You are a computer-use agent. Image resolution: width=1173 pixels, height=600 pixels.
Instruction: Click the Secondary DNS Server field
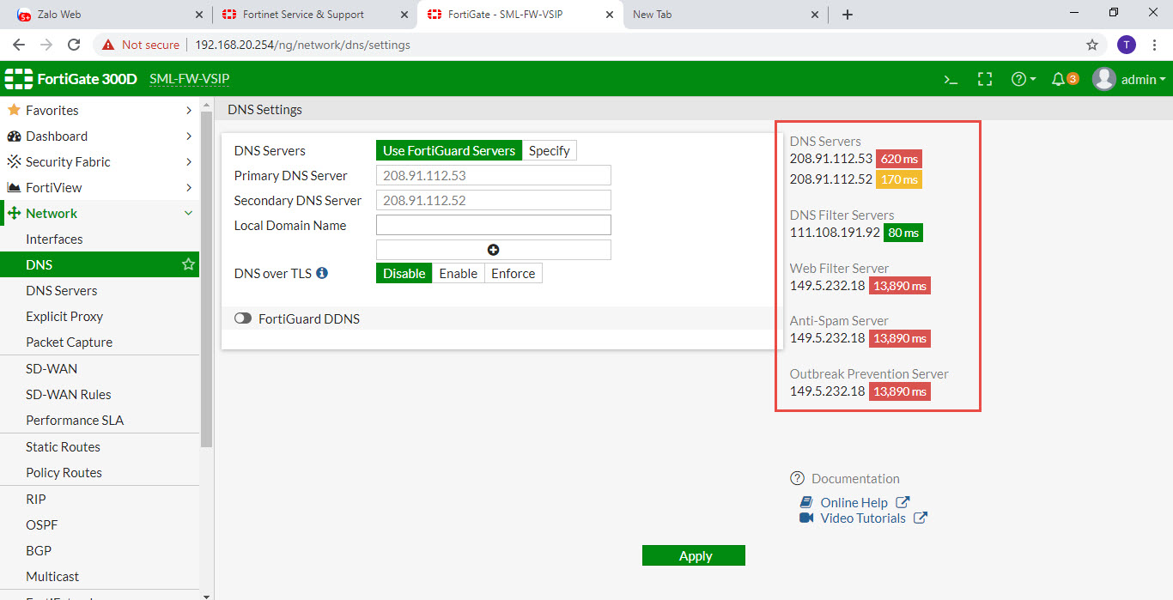(x=494, y=200)
